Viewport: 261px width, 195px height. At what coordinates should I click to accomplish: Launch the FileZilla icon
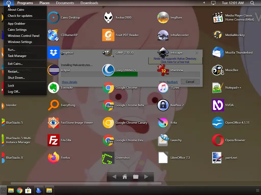click(x=54, y=140)
